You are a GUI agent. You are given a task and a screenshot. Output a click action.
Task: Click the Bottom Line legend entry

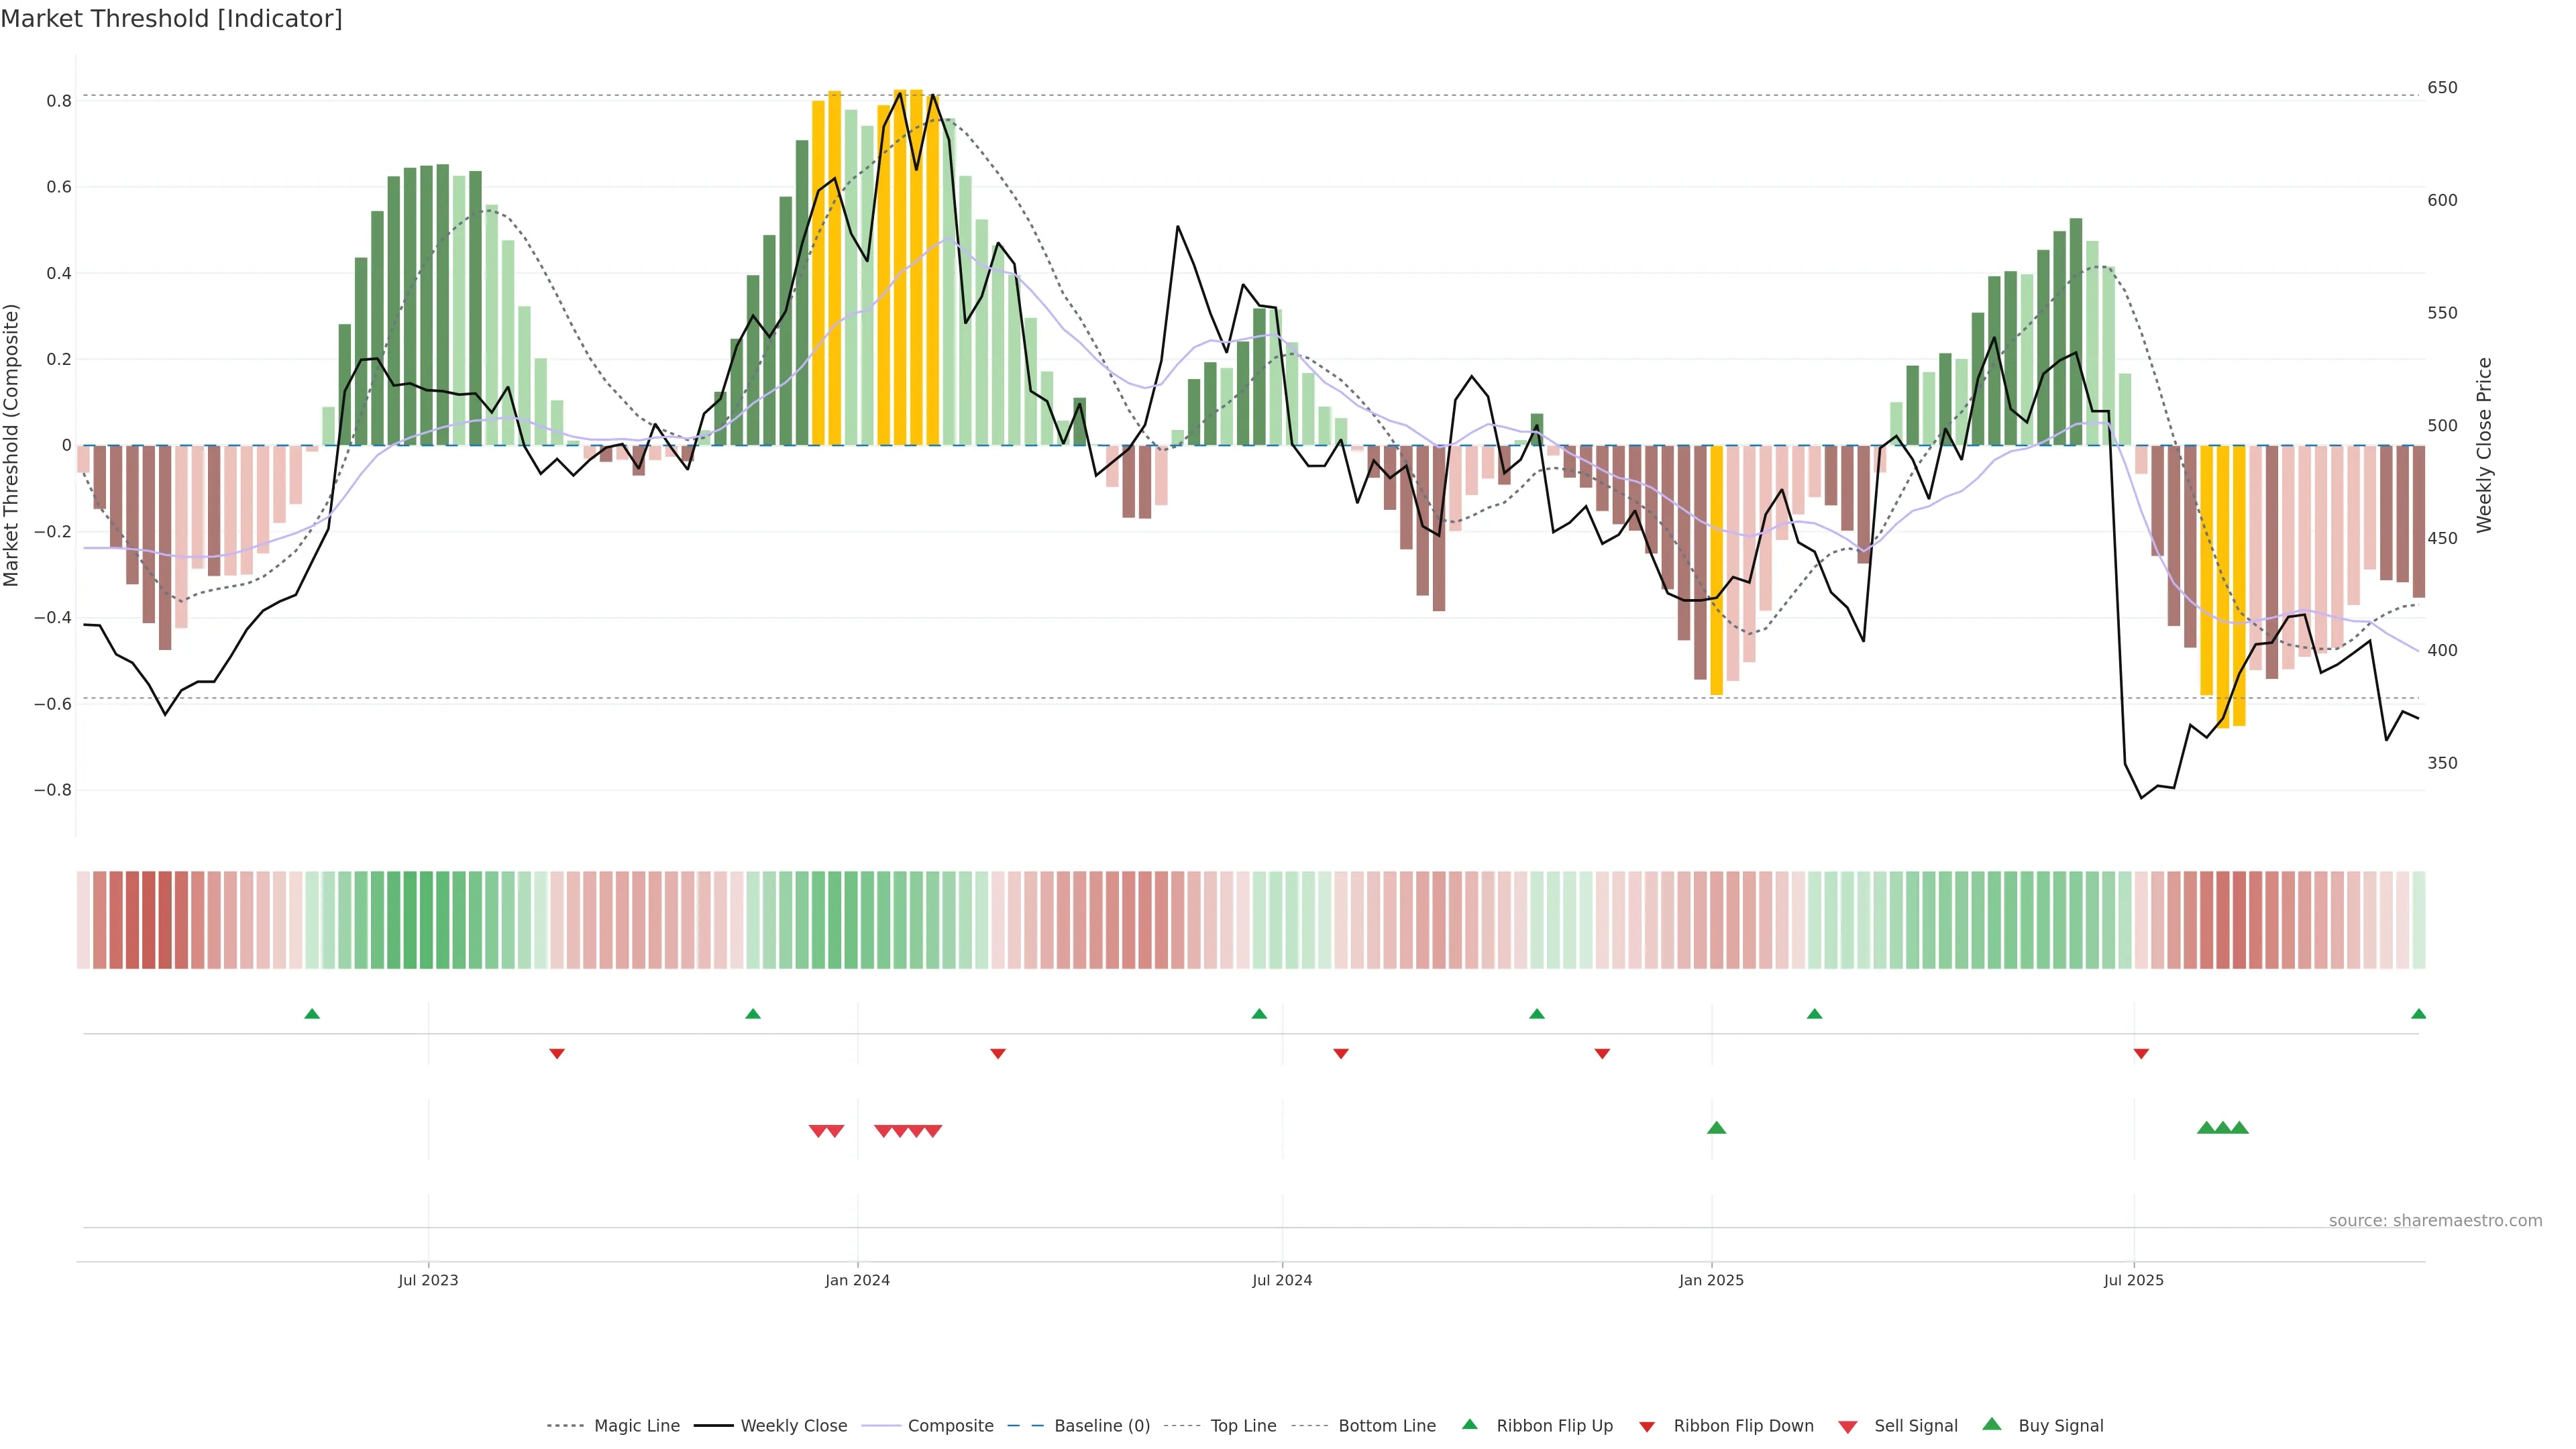[x=1386, y=1426]
